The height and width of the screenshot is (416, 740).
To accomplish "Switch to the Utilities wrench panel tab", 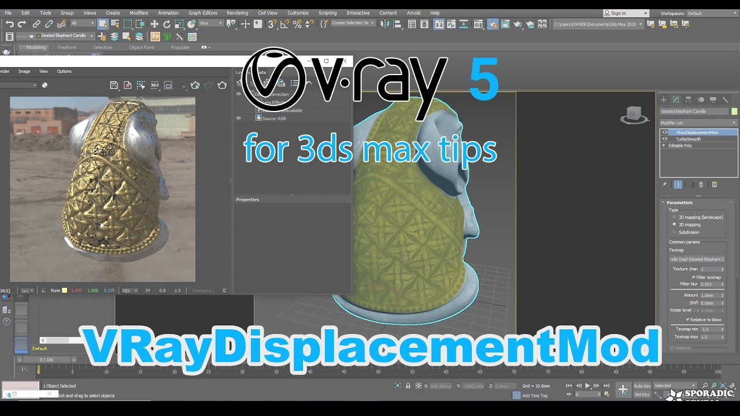I will [725, 99].
